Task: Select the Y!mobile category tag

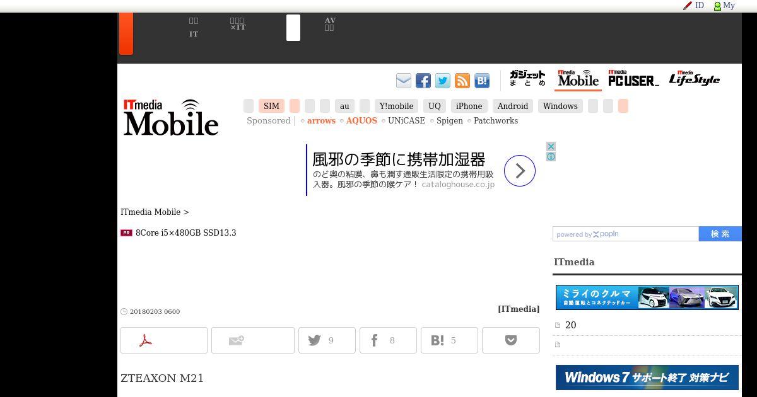Action: (x=396, y=106)
